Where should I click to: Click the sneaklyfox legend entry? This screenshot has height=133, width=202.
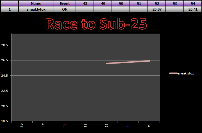point(181,73)
